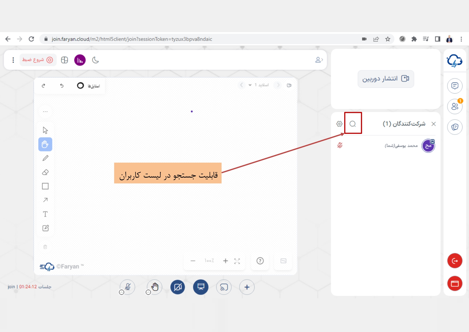Turn on camera with crossed camera button
The image size is (469, 332).
click(178, 287)
